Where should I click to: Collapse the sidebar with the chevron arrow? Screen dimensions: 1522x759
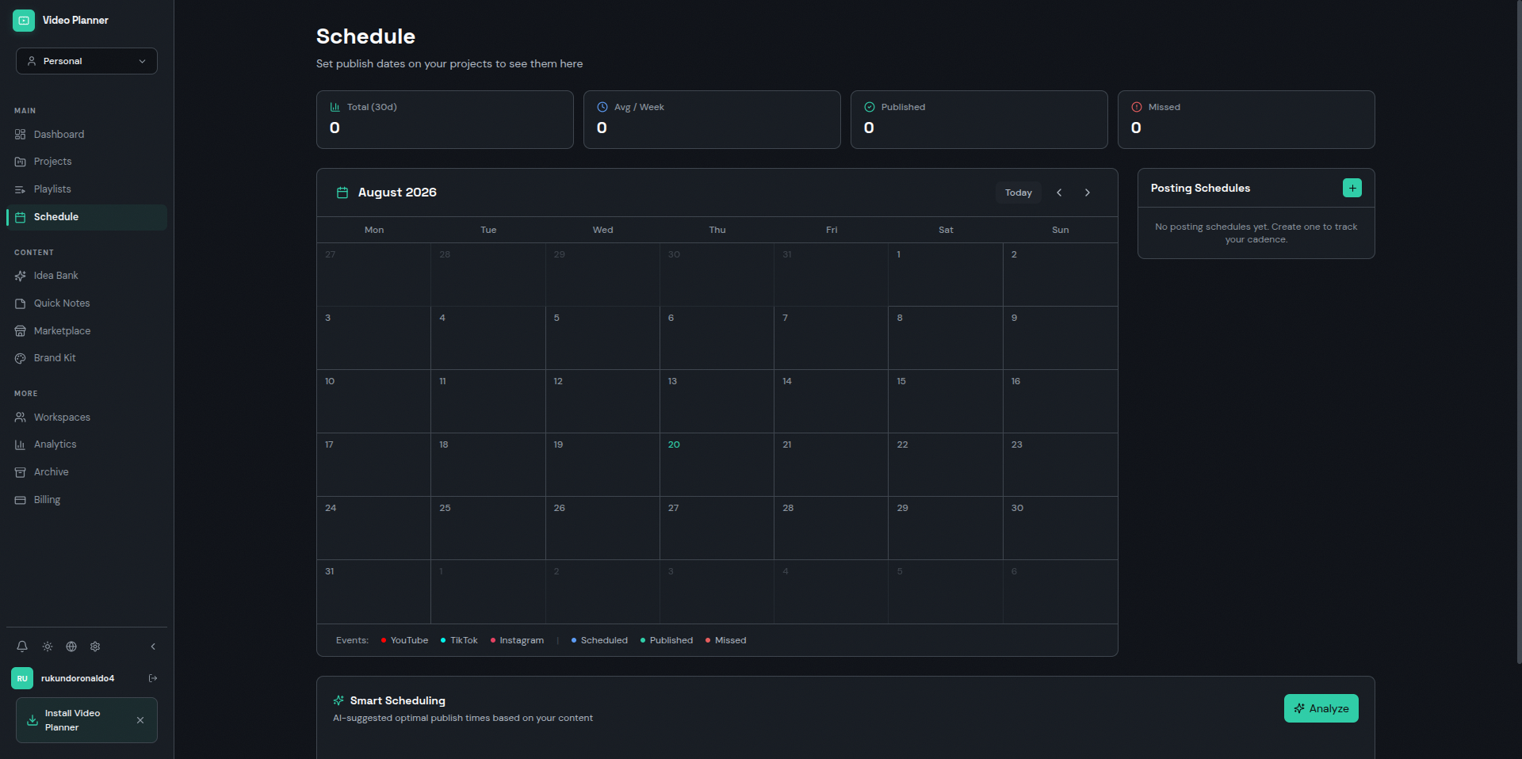(x=153, y=646)
